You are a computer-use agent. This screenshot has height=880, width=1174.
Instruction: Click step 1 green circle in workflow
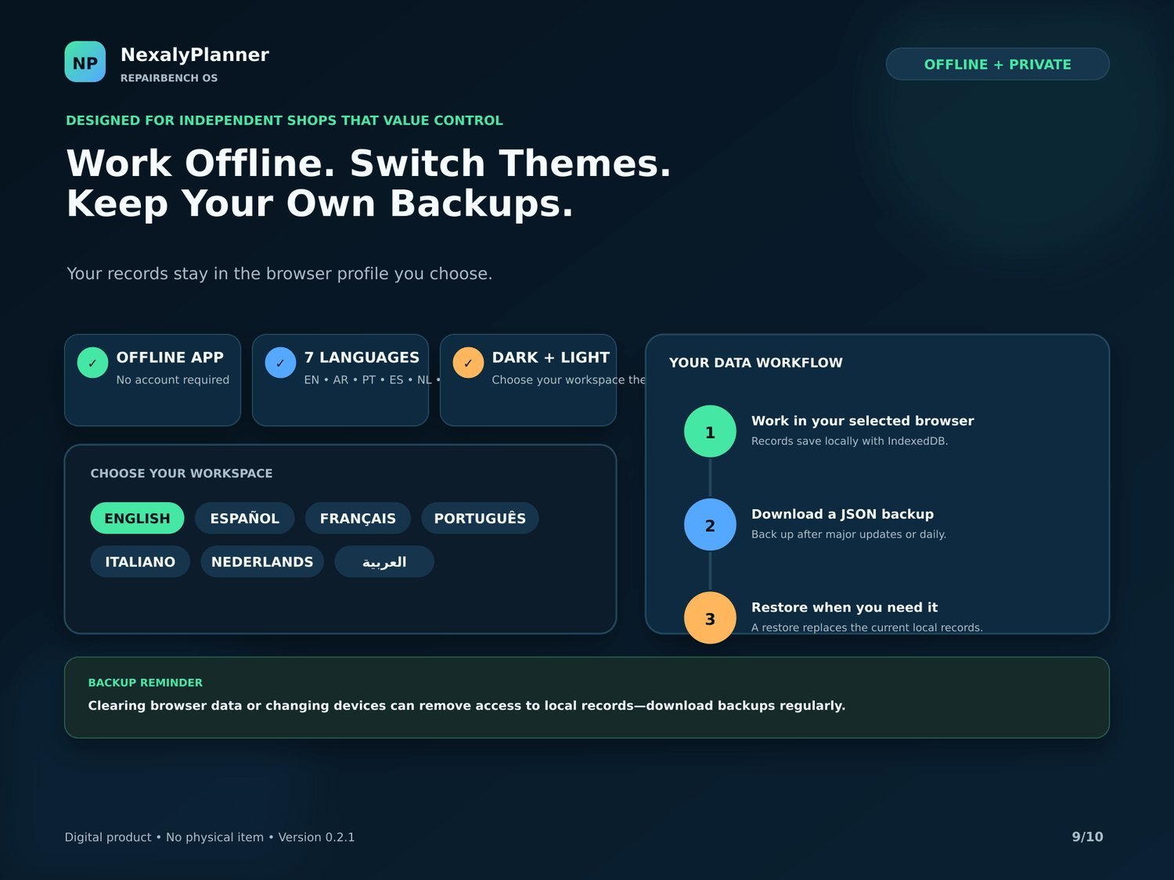point(710,431)
